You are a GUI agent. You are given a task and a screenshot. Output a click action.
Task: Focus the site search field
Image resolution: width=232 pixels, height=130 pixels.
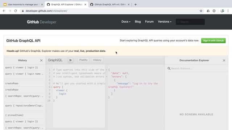tap(190, 22)
